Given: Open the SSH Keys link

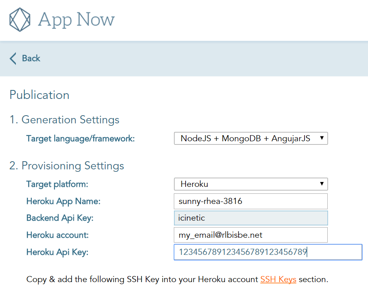Looking at the screenshot, I should pyautogui.click(x=278, y=279).
